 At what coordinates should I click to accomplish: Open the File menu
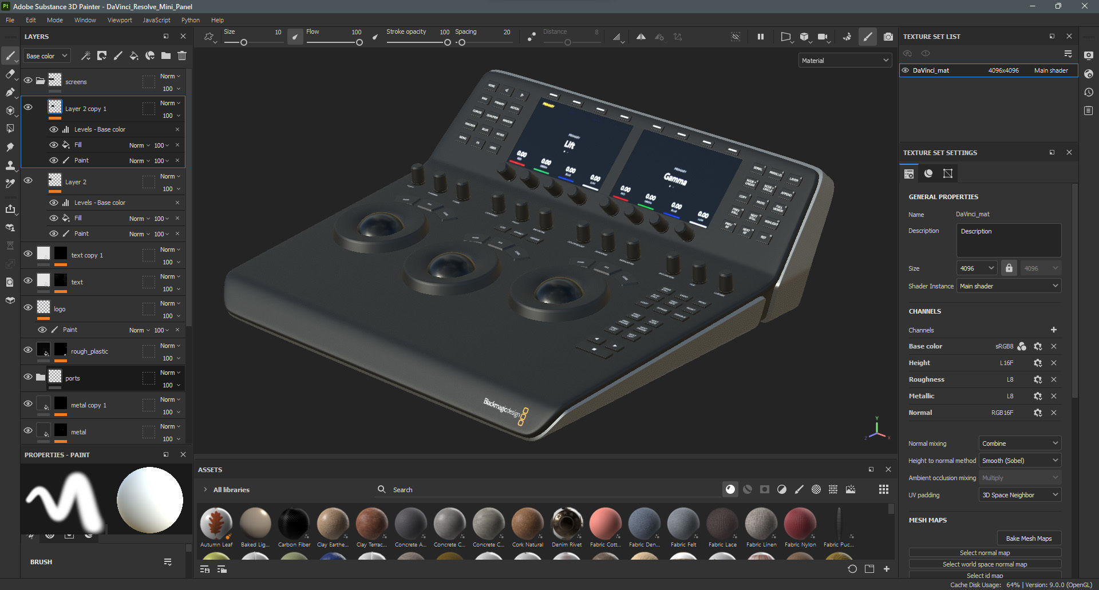click(x=10, y=20)
